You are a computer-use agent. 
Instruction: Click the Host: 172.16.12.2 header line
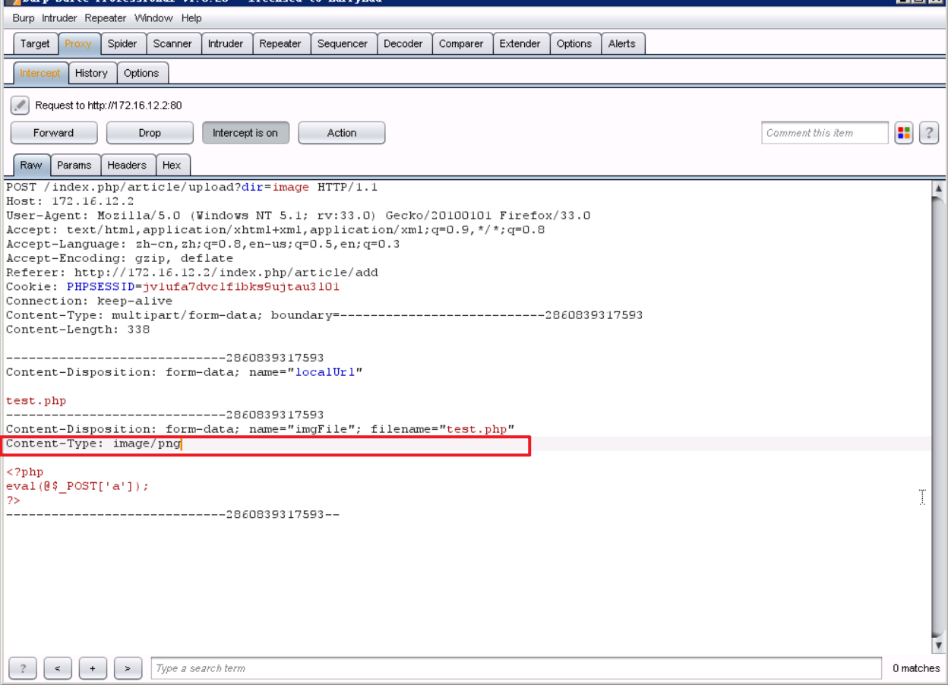coord(70,201)
